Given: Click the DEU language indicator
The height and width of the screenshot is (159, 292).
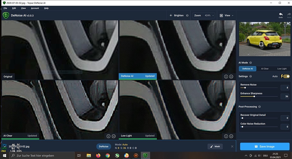Looking at the screenshot, I should (x=265, y=156).
